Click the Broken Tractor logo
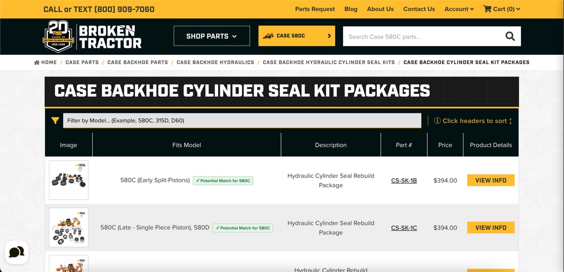This screenshot has width=564, height=272. (92, 37)
